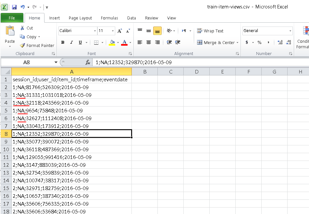Open the File menu

[x=12, y=18]
